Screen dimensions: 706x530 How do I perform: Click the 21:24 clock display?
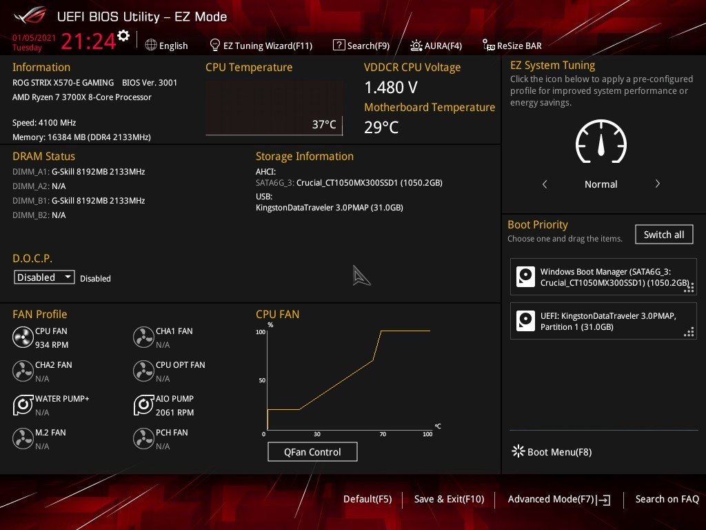coord(88,41)
